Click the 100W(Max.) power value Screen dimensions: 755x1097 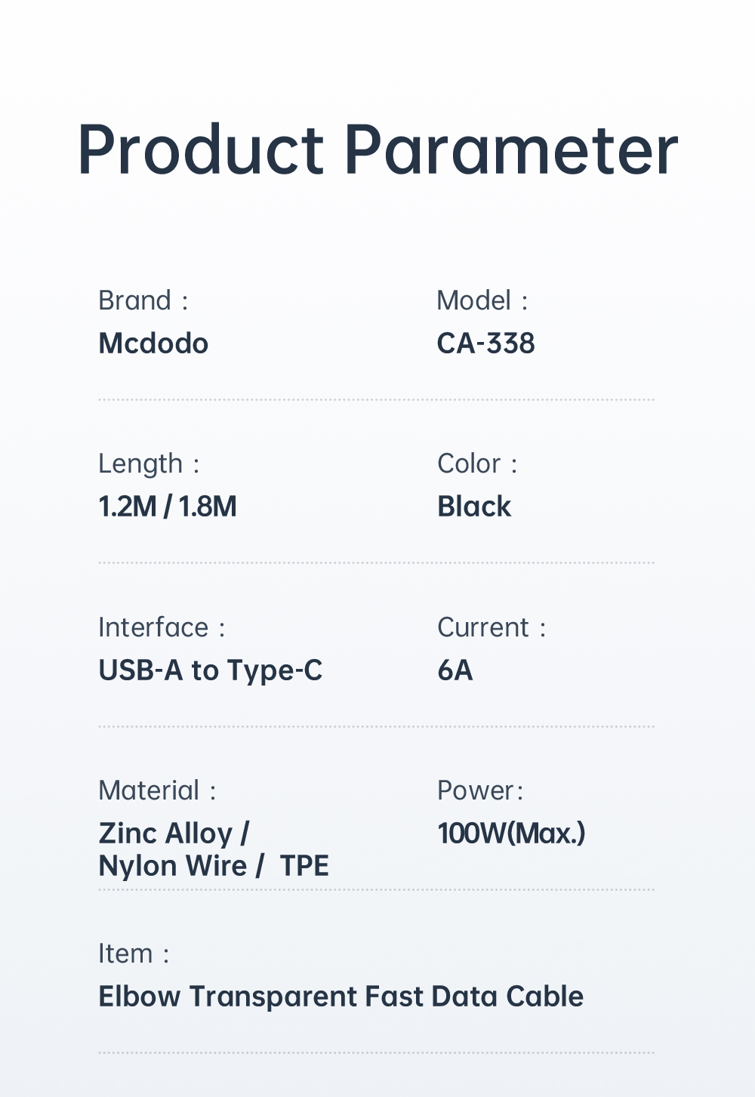(511, 834)
